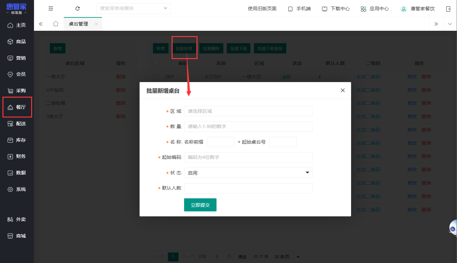Open the 商品 products sidebar item
457x263 pixels.
[17, 42]
